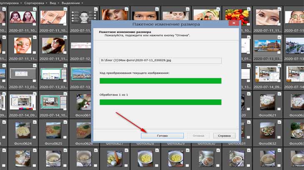Click the "Ход преобразования текущего изображения:" label

click(135, 73)
